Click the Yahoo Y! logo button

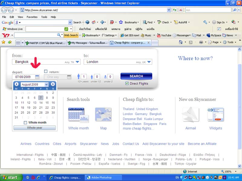coord(6,35)
